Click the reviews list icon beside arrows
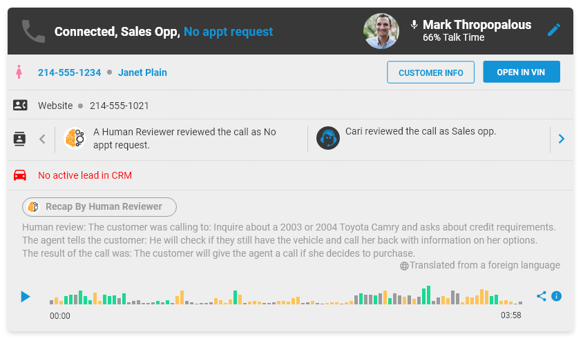 point(19,139)
